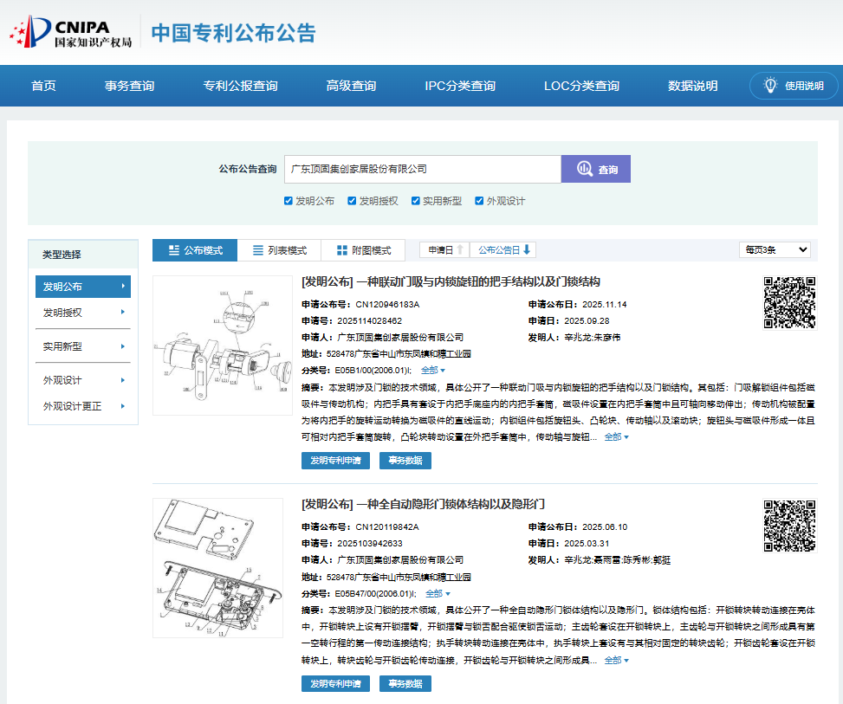Screen dimensions: 843x704
Task: Click publication number CN120119842A
Action: point(387,527)
